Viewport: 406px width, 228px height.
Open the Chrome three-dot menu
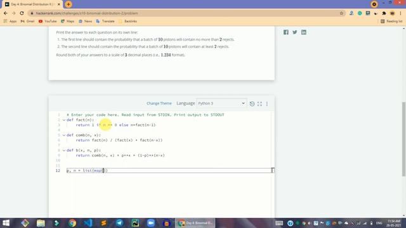[x=400, y=13]
